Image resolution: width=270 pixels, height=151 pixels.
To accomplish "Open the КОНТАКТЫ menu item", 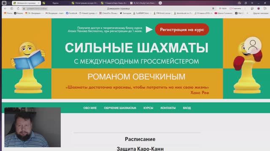I will (x=168, y=108).
